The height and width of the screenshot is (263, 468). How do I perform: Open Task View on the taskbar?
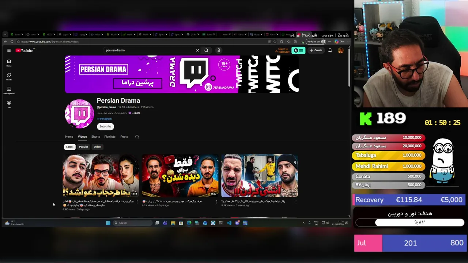pyautogui.click(x=157, y=223)
